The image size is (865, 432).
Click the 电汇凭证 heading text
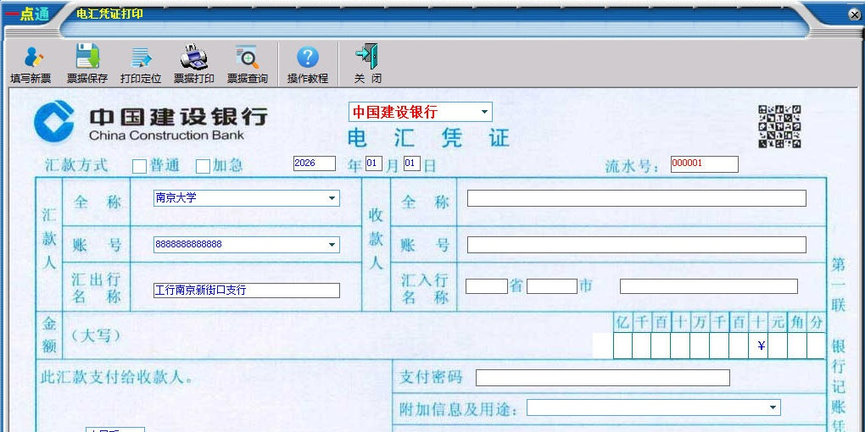coord(428,138)
